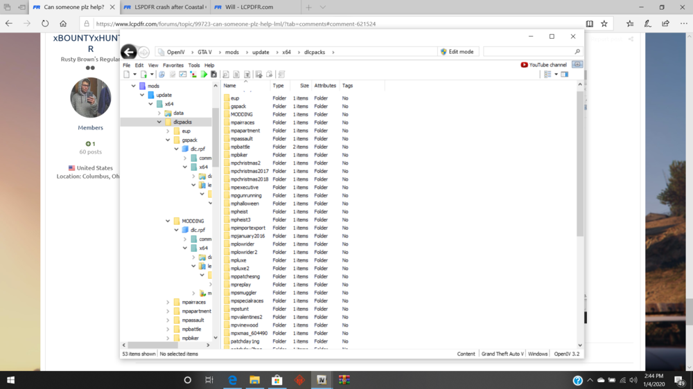Toggle the preview pane icon in OpenIV

coord(564,75)
